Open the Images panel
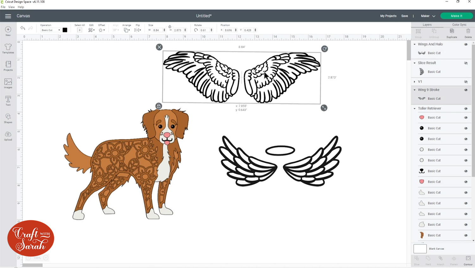 8,83
